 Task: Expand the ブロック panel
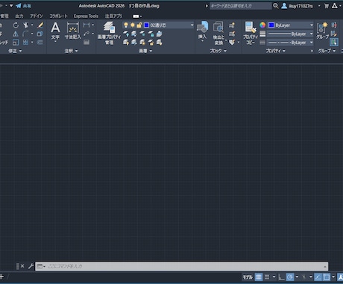218,51
